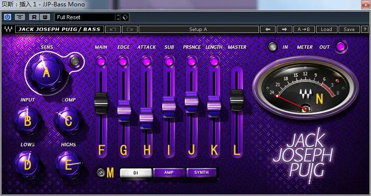Viewport: 371px width, 196px height.
Task: Click the Write automation W button
Action: click(45, 17)
